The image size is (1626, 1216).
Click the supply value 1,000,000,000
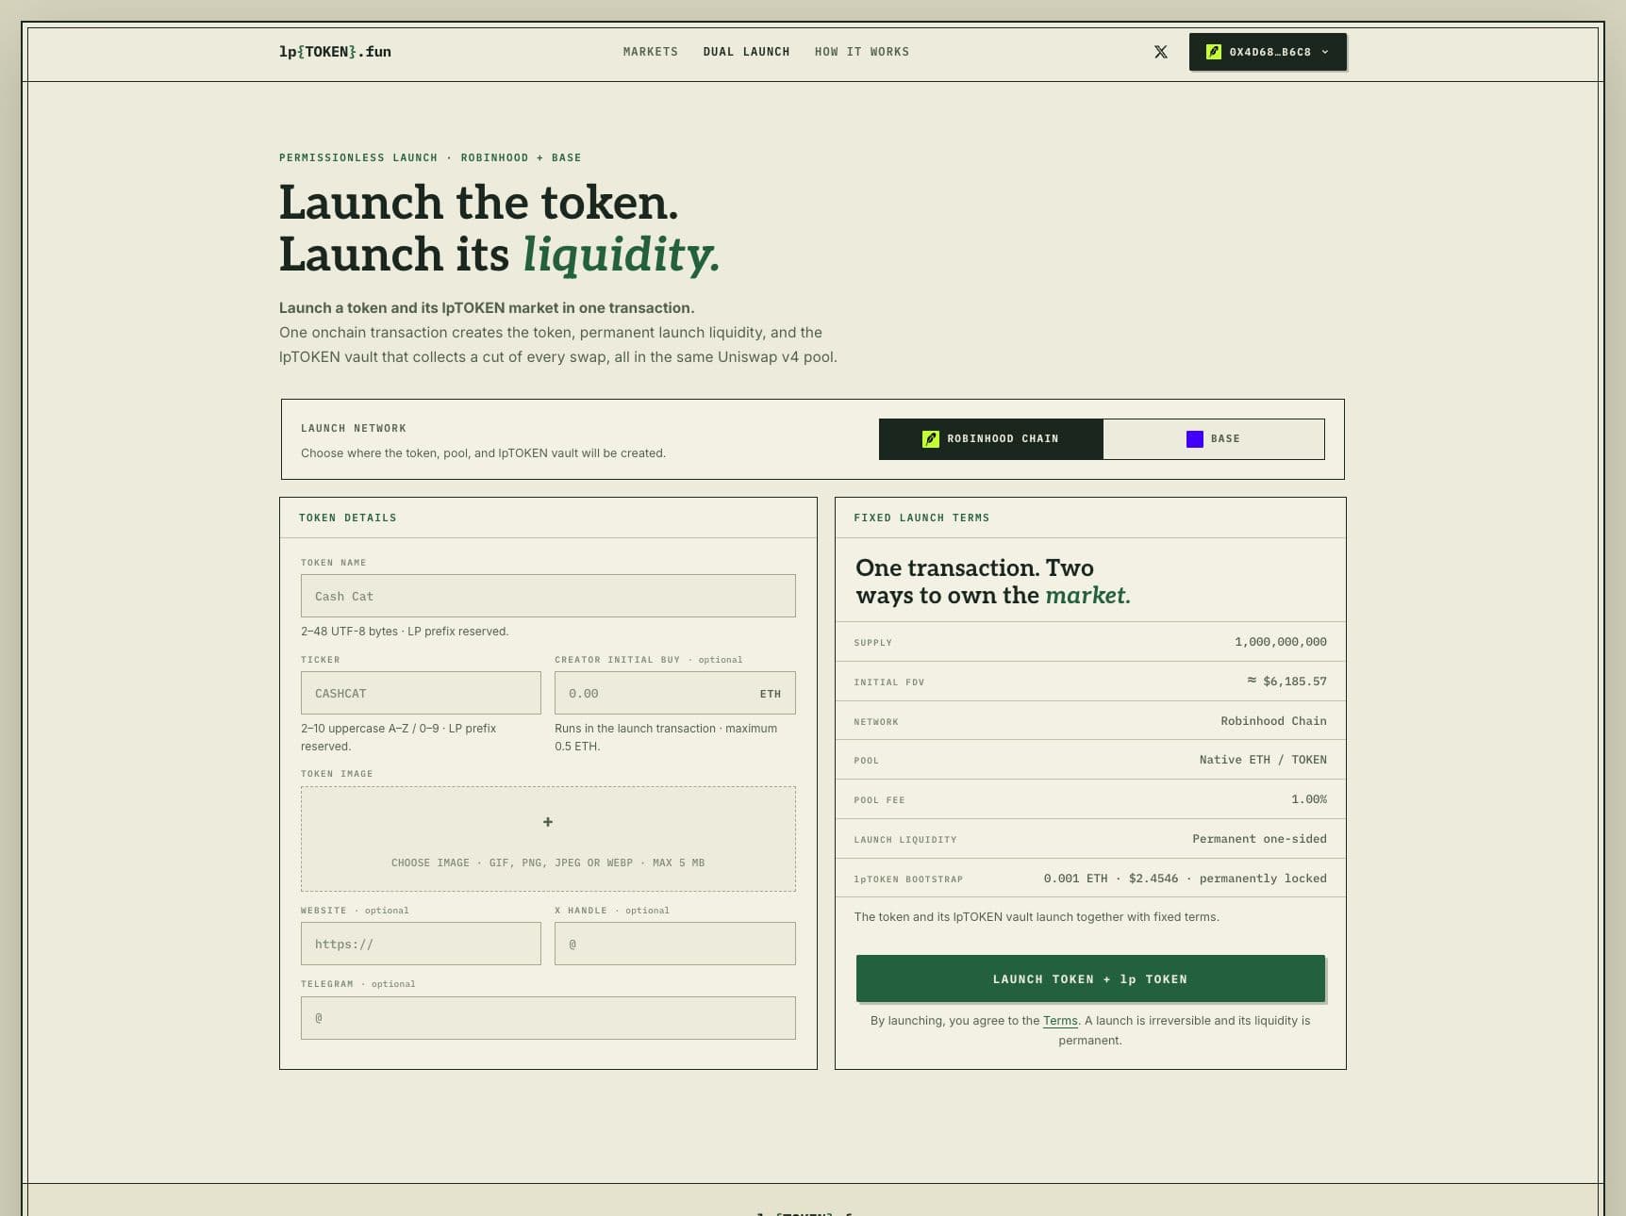(x=1280, y=642)
